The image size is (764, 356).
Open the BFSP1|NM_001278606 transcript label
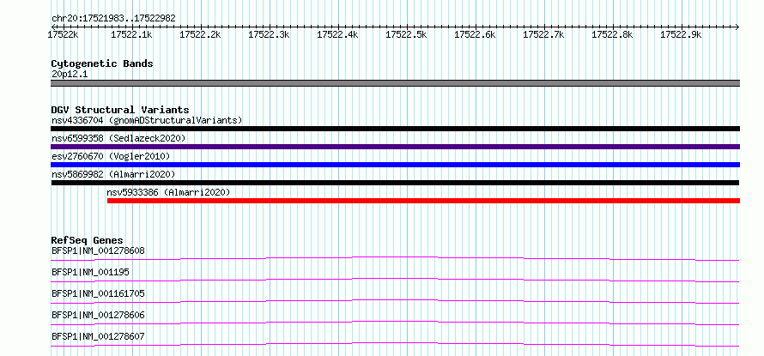[98, 316]
